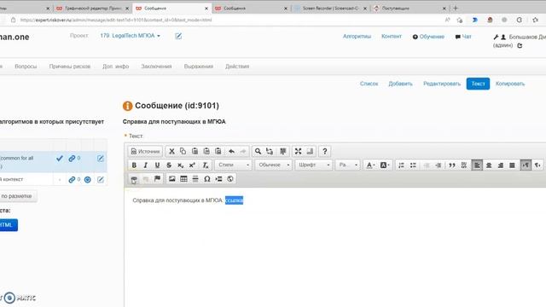The height and width of the screenshot is (307, 546).
Task: Maximize the editor with expand arrows icon
Action: point(298,152)
